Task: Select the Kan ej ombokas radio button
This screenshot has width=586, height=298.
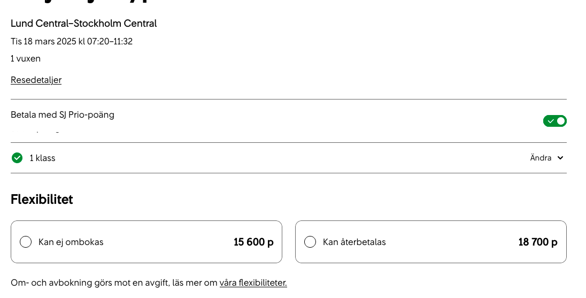Action: click(x=26, y=242)
